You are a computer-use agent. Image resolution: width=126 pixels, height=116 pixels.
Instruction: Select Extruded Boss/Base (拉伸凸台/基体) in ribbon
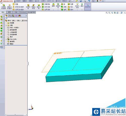pos(4,7)
